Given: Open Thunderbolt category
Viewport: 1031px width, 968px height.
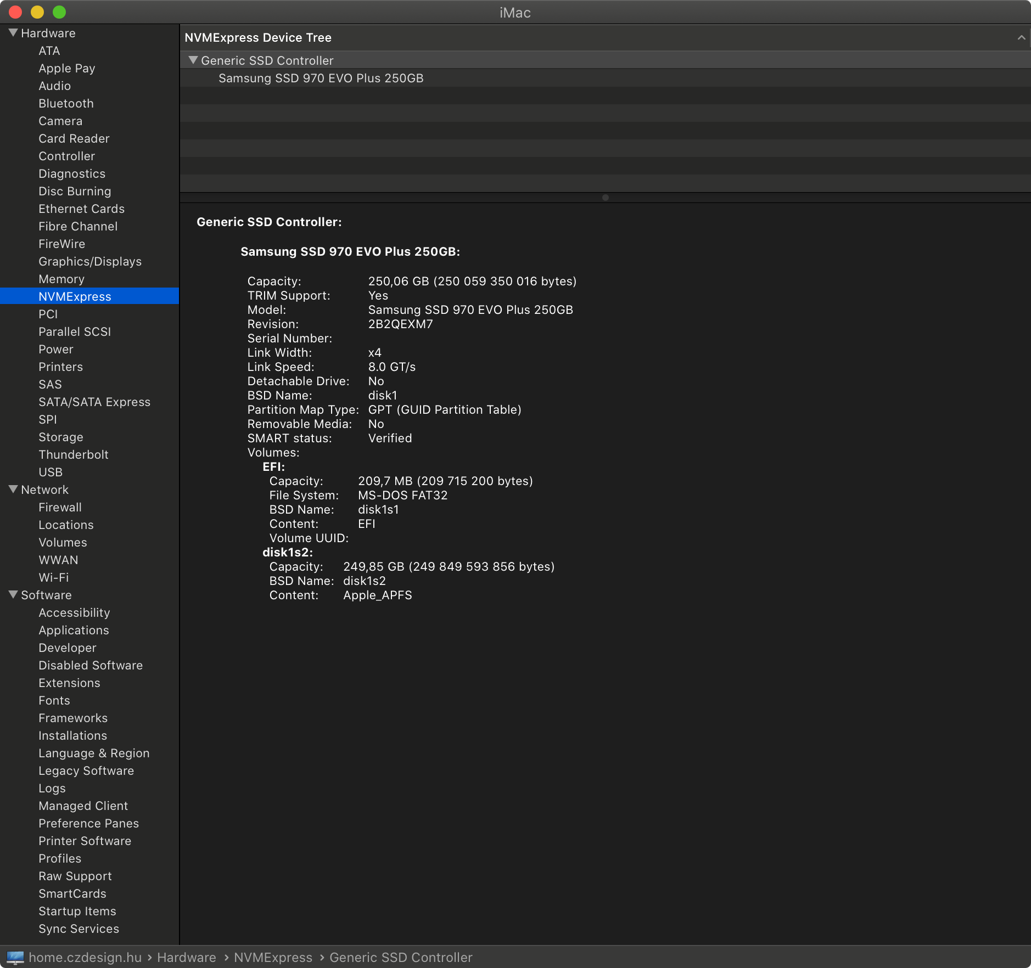Looking at the screenshot, I should pyautogui.click(x=74, y=454).
